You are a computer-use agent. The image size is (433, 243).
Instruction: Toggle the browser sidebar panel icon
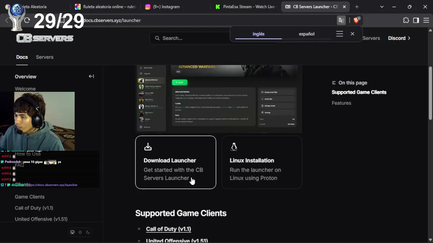[x=416, y=20]
